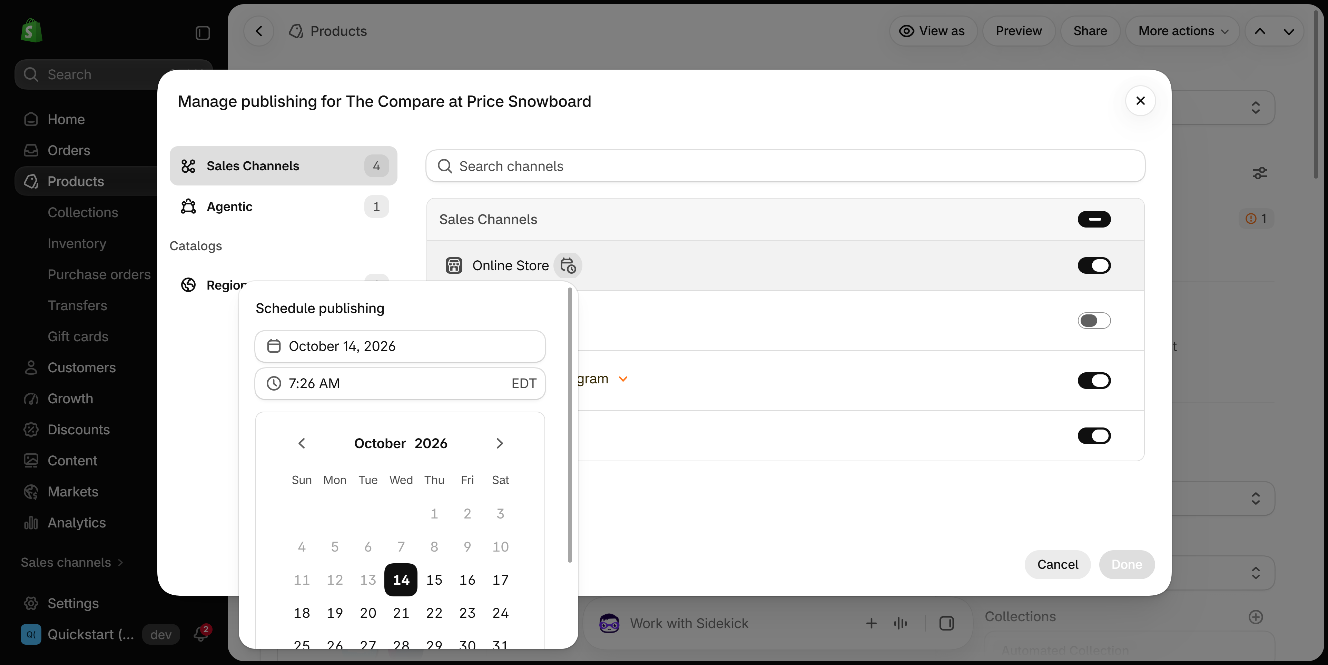Image resolution: width=1328 pixels, height=665 pixels.
Task: Toggle the last channel switch in list
Action: pyautogui.click(x=1094, y=436)
